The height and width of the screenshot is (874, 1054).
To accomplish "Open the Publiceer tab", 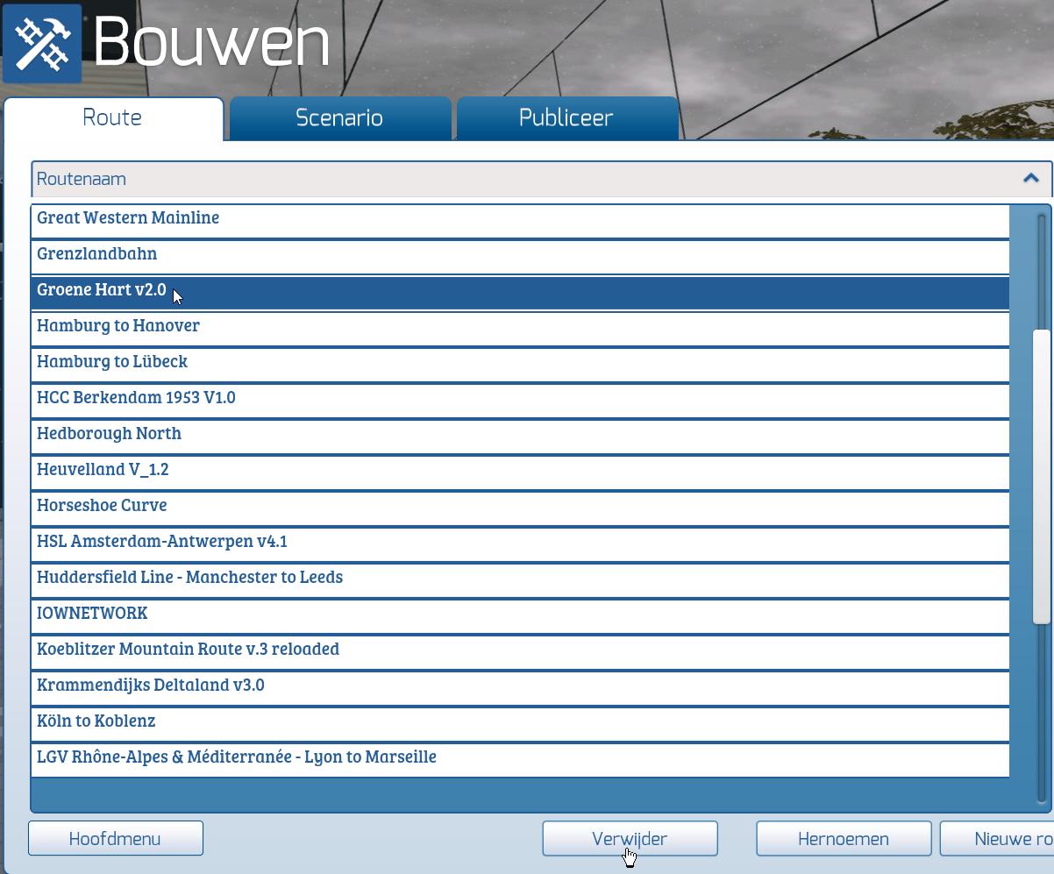I will pos(566,118).
